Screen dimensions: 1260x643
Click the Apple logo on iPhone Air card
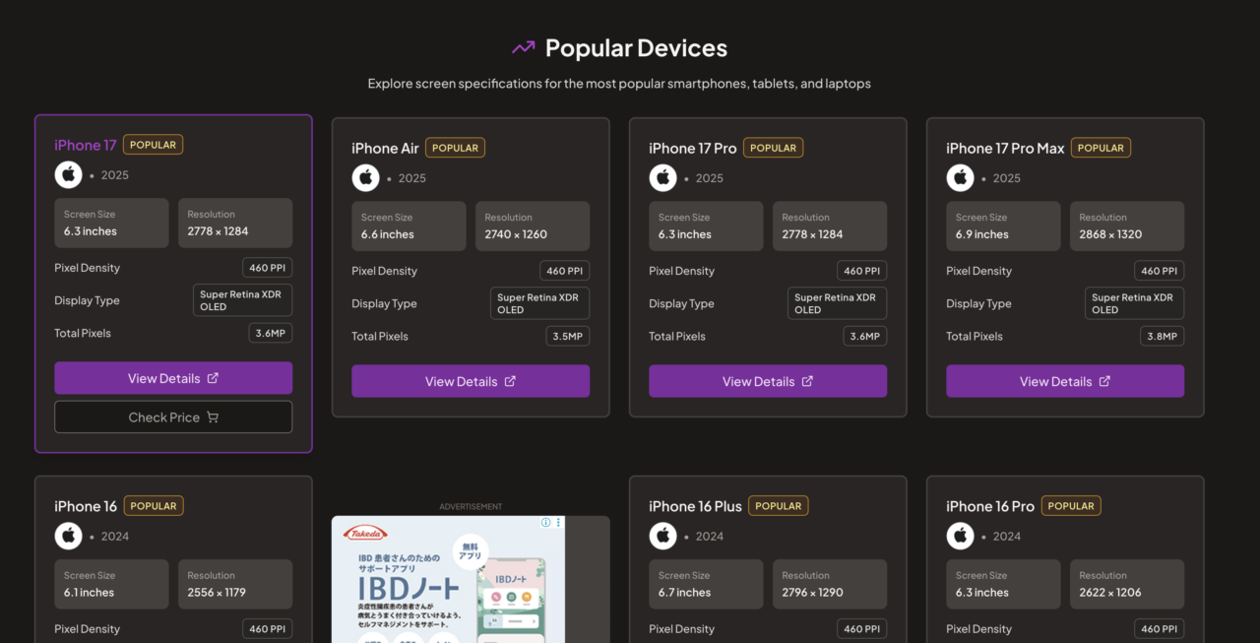(365, 178)
